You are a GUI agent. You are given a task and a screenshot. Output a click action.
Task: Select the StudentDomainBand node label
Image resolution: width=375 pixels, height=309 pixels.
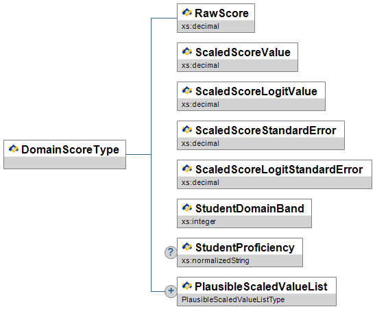click(x=250, y=208)
